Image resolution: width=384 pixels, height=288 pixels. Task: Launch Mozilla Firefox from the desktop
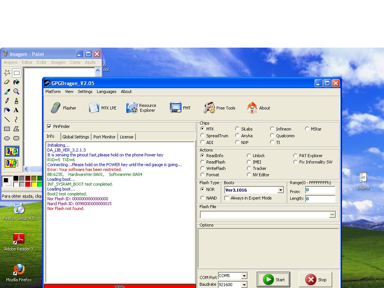click(19, 273)
